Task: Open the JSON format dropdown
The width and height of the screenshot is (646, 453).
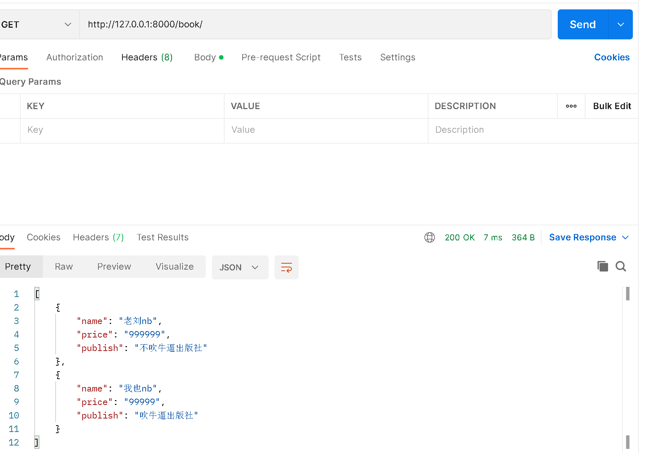Action: [240, 267]
